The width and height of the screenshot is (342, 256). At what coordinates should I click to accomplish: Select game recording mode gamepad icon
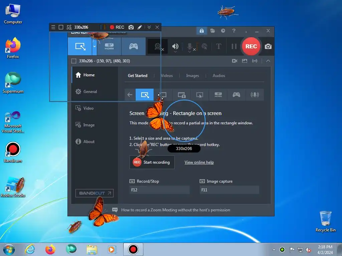[x=134, y=46]
